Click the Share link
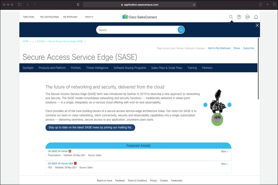 (236, 48)
